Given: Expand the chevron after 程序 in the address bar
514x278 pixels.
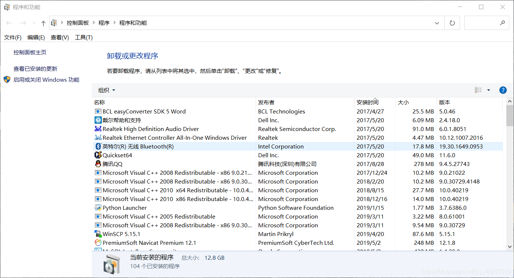Looking at the screenshot, I should tap(114, 23).
